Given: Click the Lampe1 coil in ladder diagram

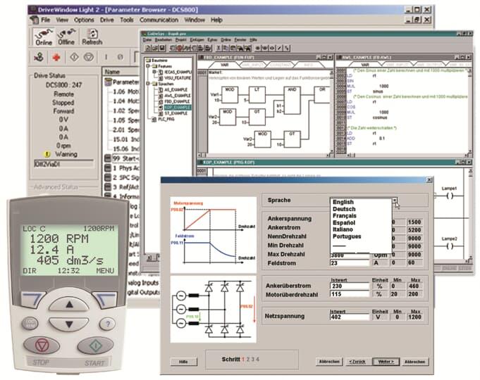Looking at the screenshot, I should tap(450, 196).
